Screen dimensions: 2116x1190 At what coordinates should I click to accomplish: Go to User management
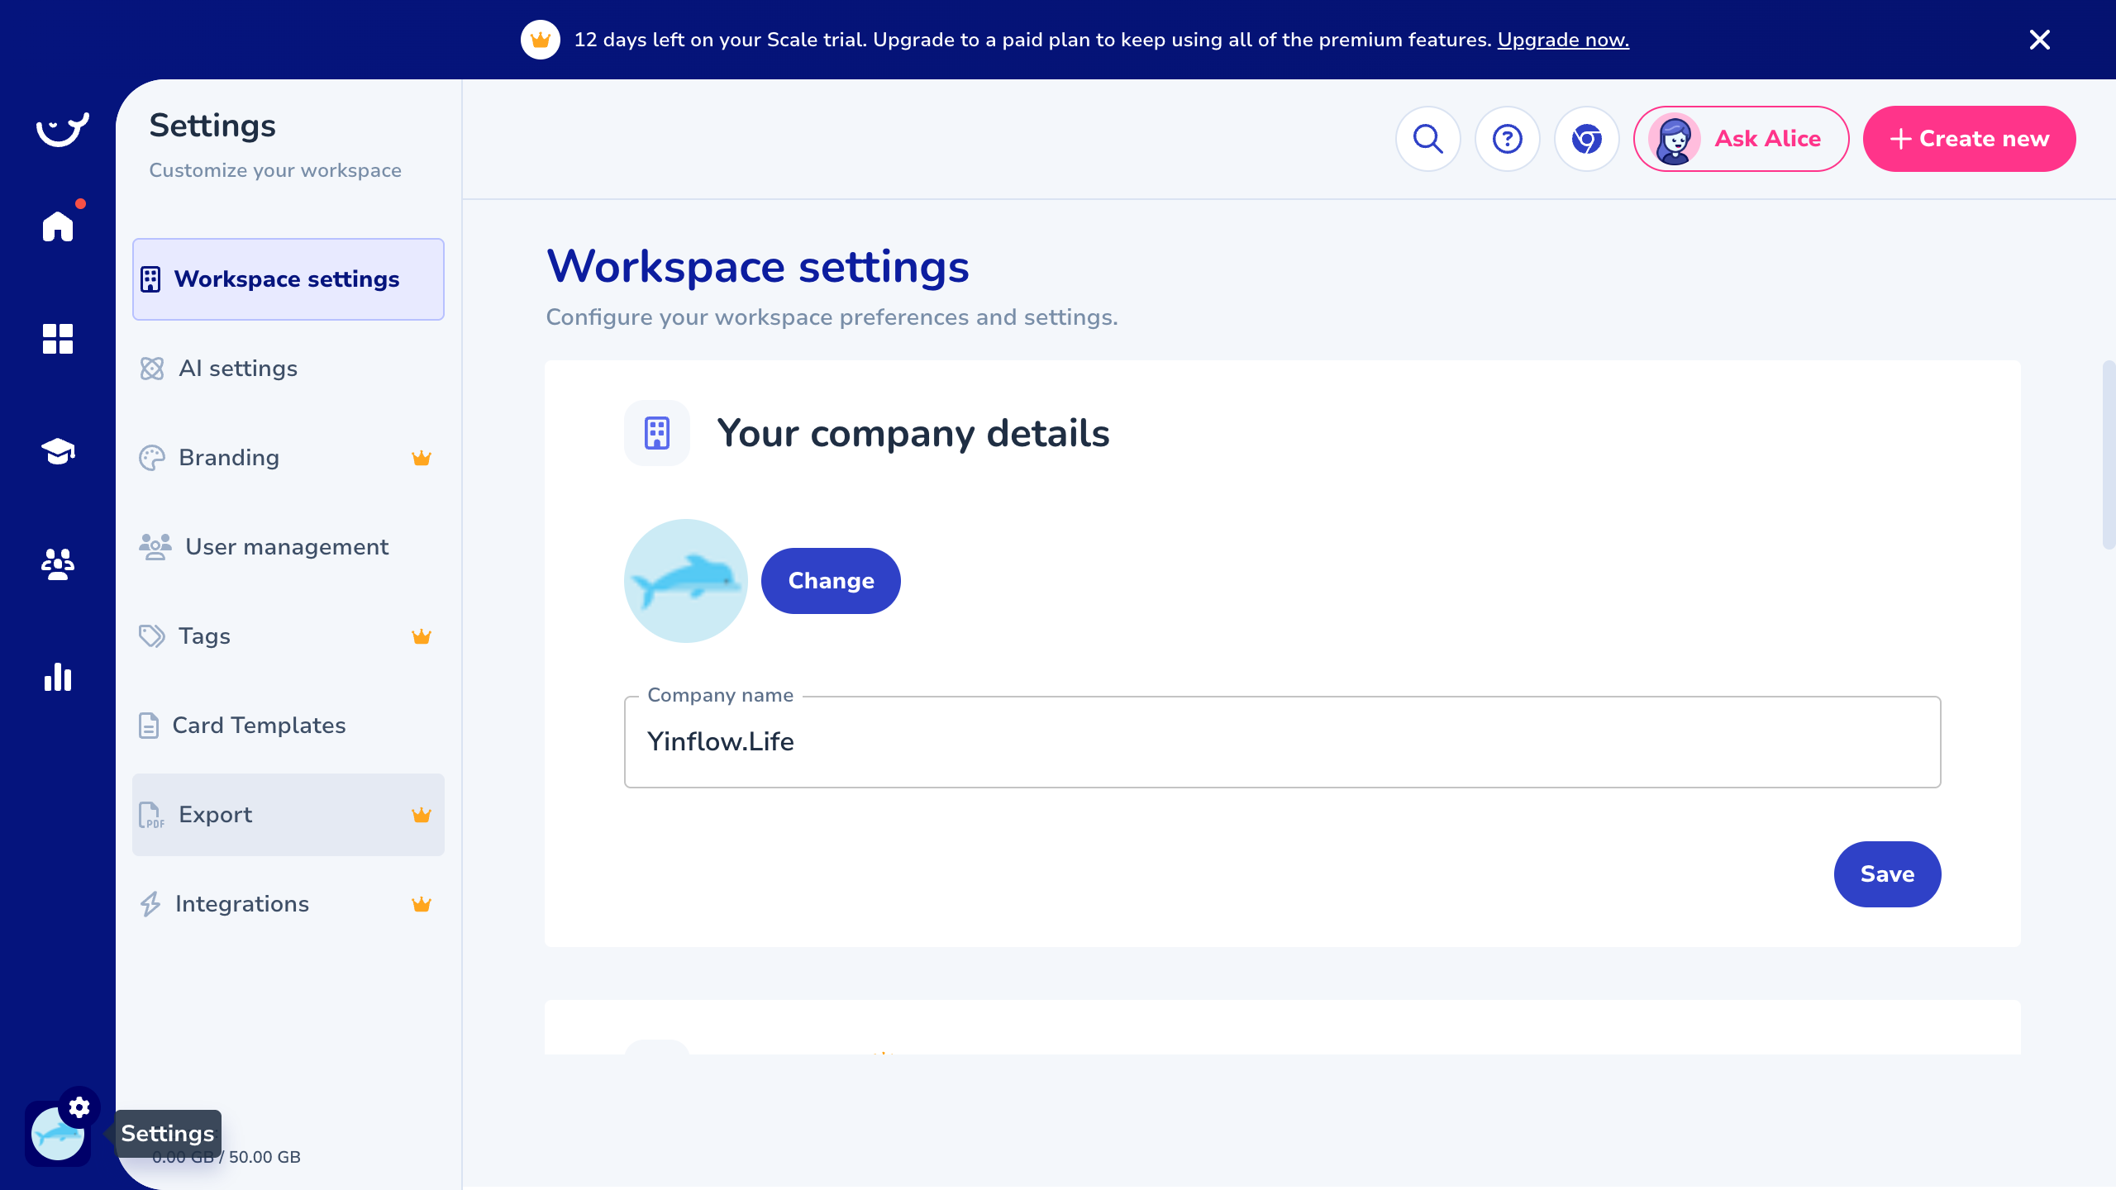pyautogui.click(x=286, y=547)
